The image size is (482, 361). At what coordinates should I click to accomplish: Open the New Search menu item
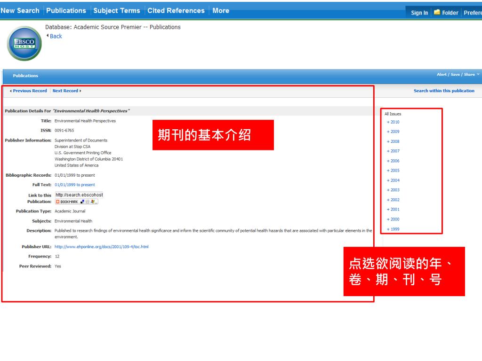(20, 10)
